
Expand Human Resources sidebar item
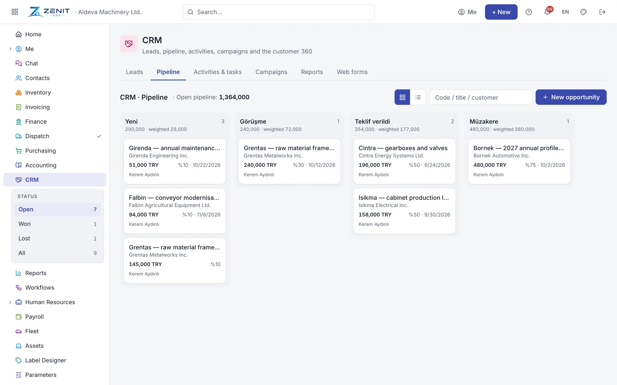[x=10, y=302]
